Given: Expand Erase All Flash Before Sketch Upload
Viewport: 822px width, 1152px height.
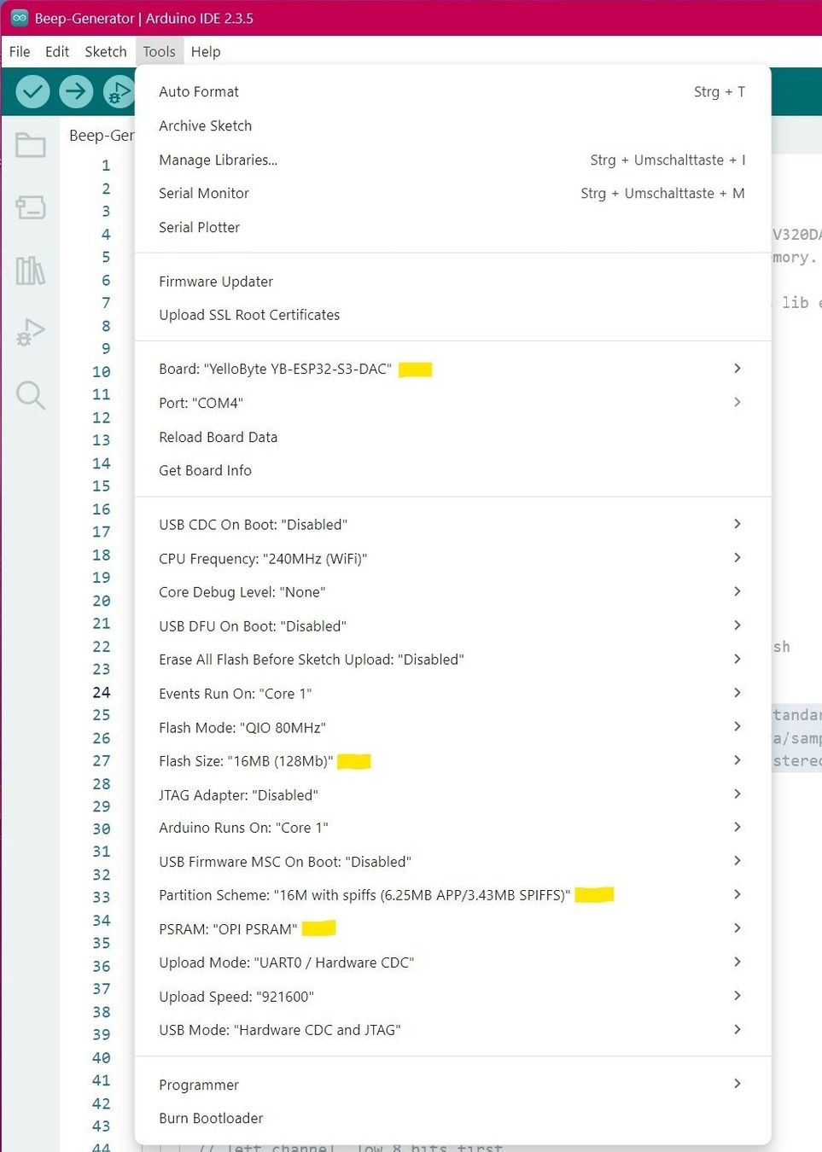Looking at the screenshot, I should coord(452,660).
